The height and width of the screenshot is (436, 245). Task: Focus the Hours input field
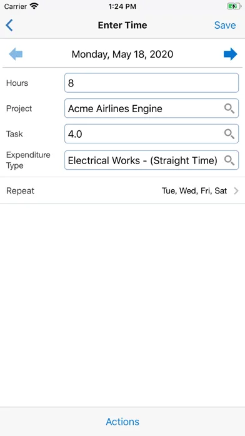click(151, 83)
